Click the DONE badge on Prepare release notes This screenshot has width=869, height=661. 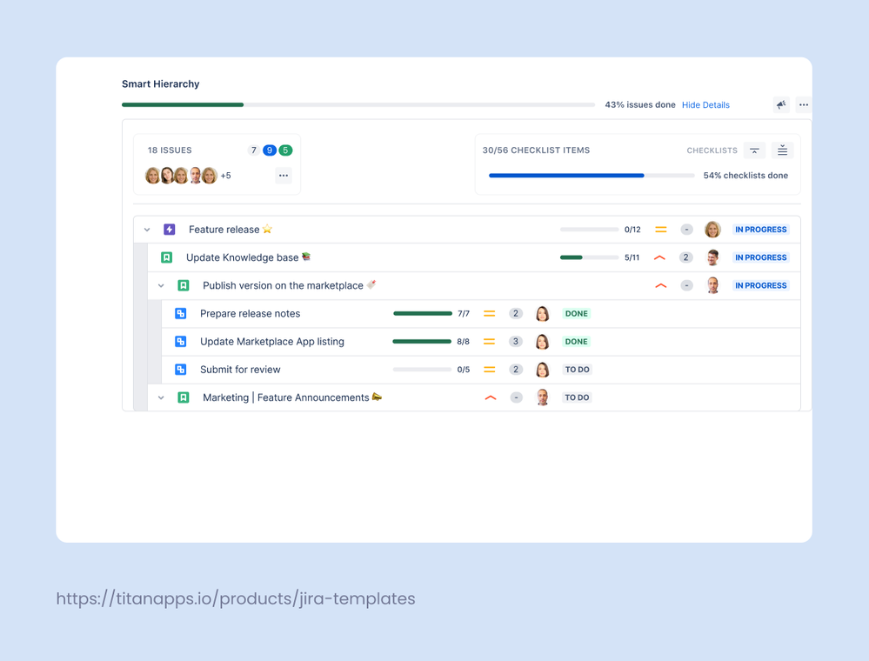(576, 313)
